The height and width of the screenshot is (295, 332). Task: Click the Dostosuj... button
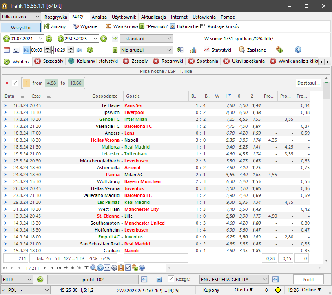[308, 83]
